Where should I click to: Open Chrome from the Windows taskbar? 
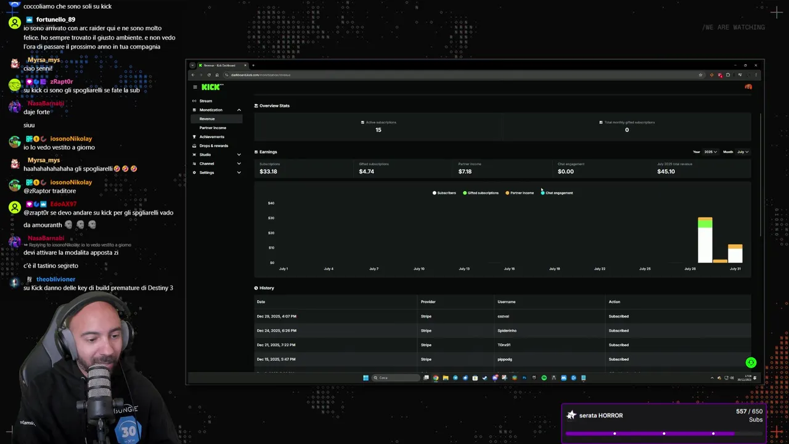click(x=436, y=378)
